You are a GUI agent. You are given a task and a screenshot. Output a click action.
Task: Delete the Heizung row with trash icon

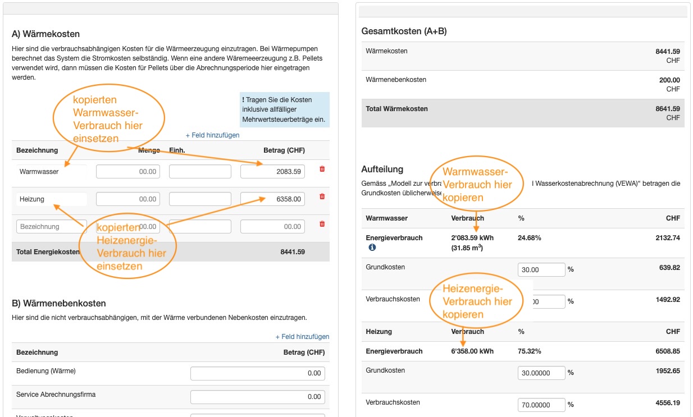(x=322, y=196)
